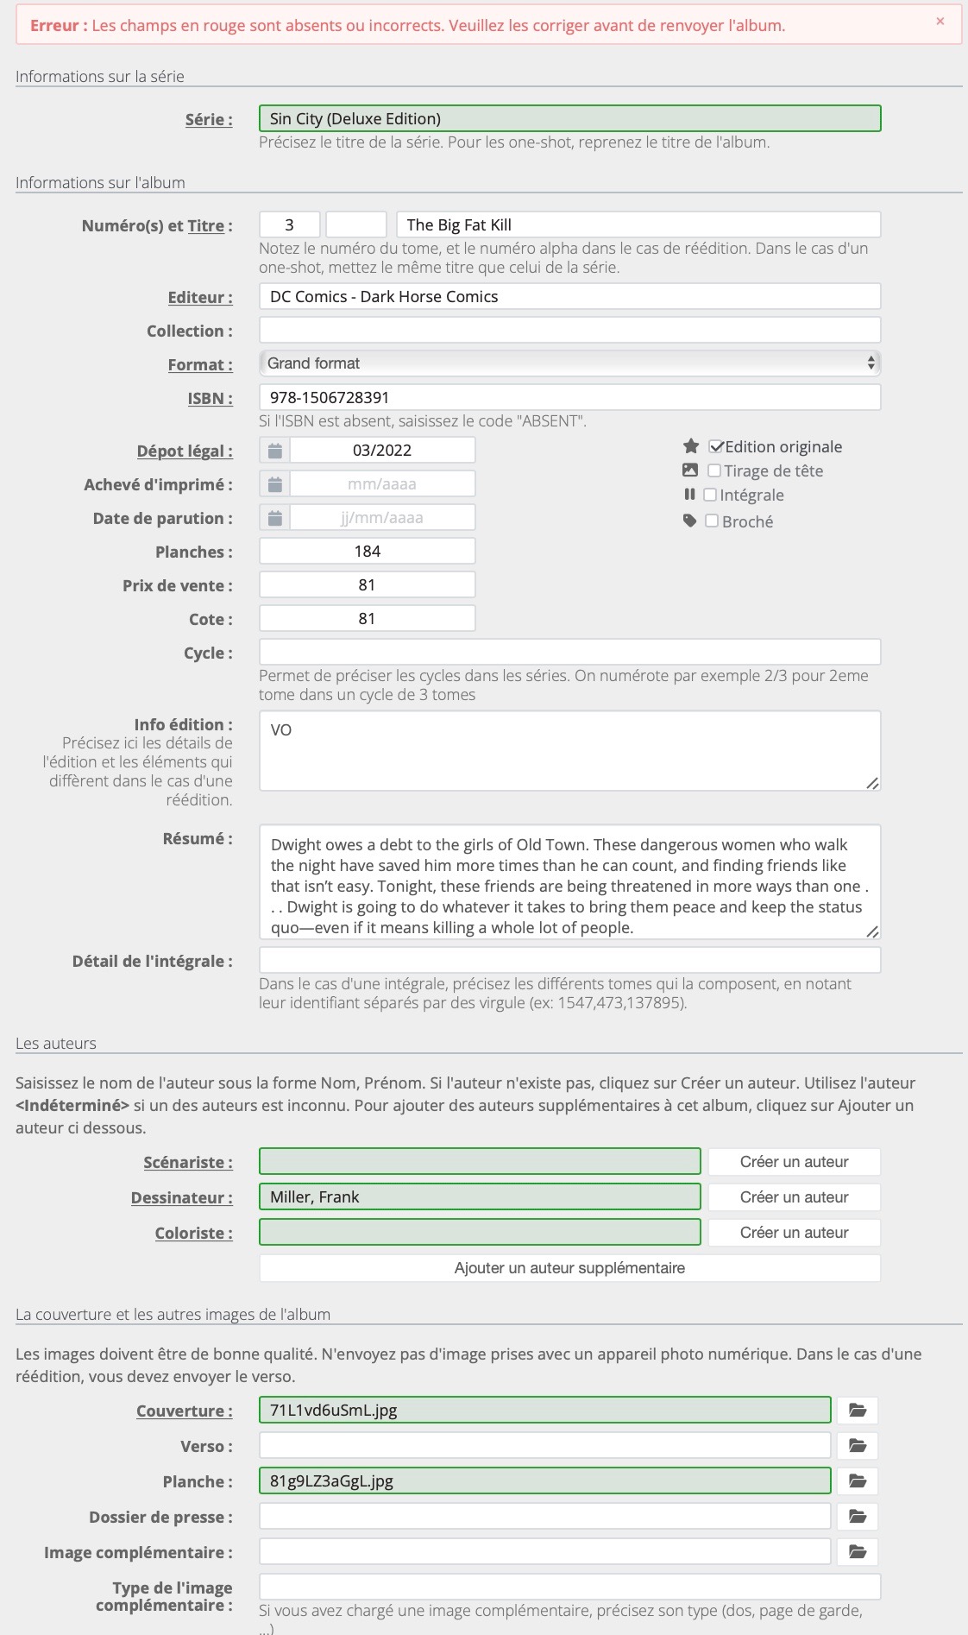Browse for an Image complémentaire file
The width and height of the screenshot is (968, 1635).
point(857,1552)
